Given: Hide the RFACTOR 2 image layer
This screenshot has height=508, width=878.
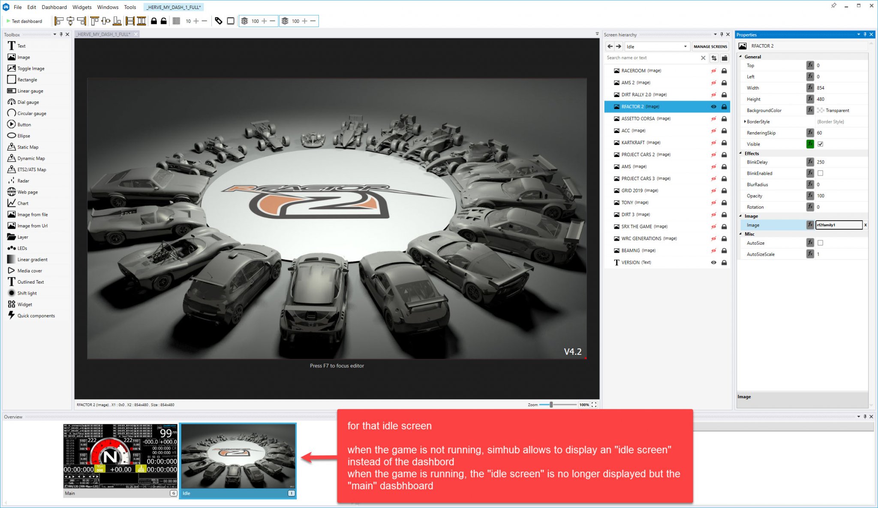Looking at the screenshot, I should (714, 107).
